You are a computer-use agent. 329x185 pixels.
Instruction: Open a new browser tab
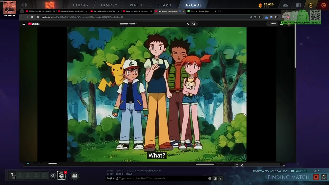tap(221, 11)
